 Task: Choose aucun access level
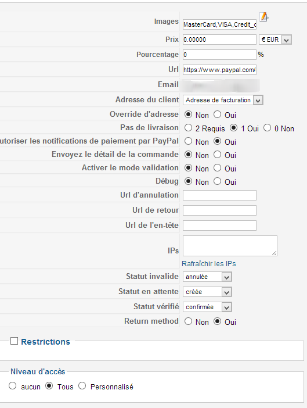click(12, 386)
